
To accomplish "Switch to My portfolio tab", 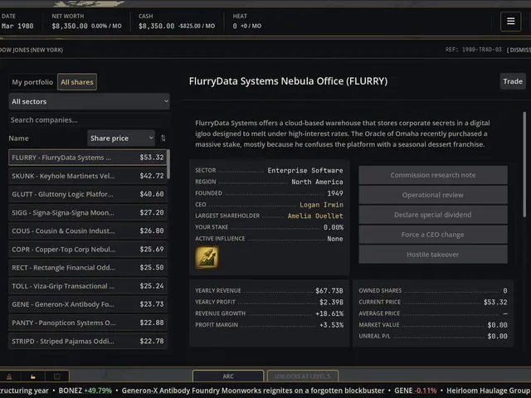I will point(32,82).
